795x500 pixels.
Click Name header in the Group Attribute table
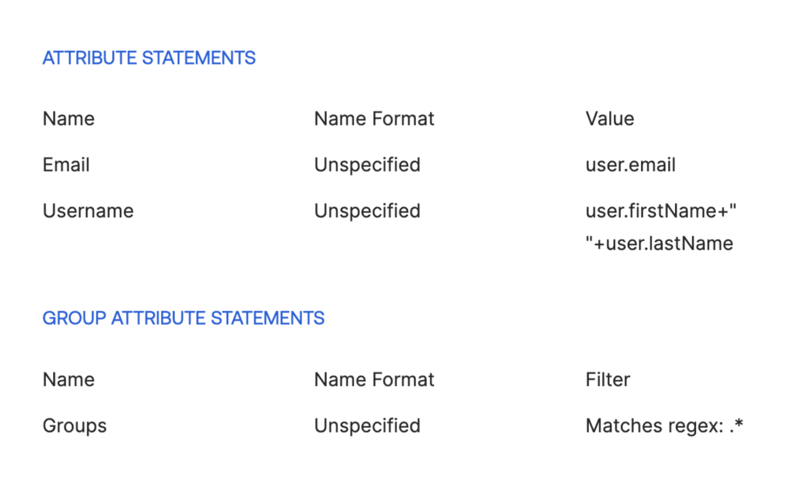69,380
